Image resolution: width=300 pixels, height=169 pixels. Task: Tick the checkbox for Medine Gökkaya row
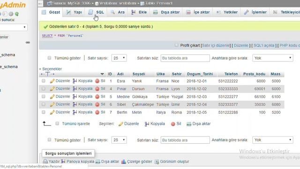44,96
